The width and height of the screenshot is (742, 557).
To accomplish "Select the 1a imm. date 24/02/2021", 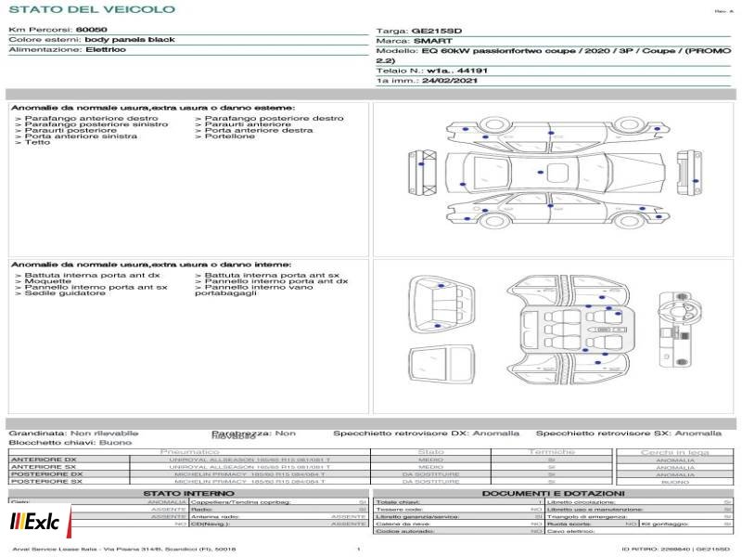I will [x=450, y=81].
